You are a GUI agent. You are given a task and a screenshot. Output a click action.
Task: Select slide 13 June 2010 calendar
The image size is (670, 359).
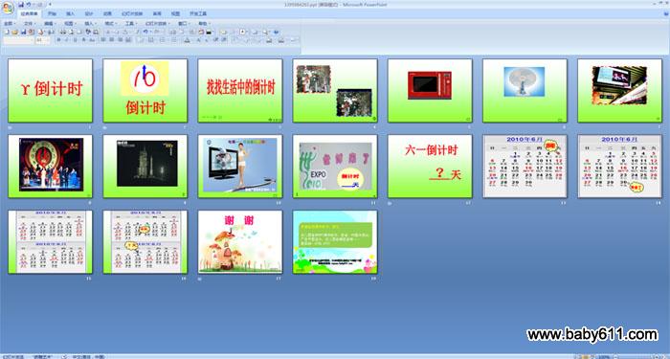point(525,167)
